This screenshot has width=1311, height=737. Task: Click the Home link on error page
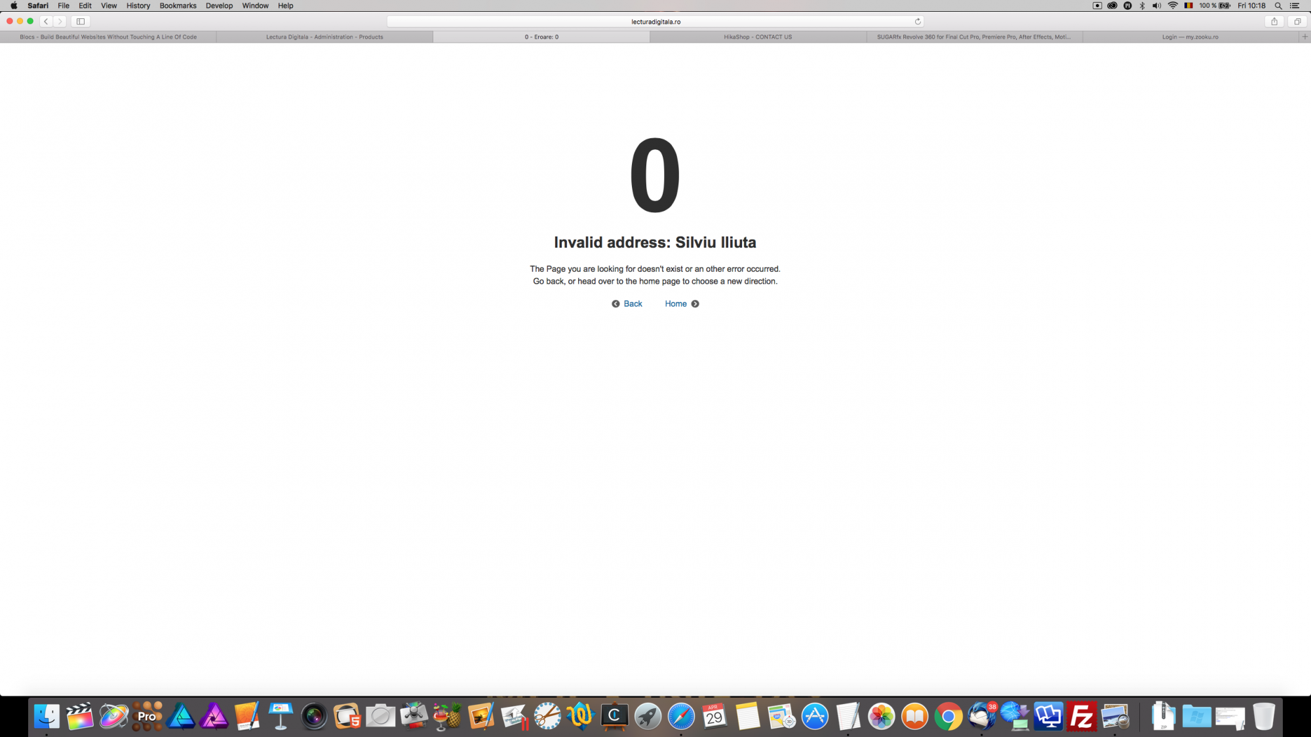point(676,304)
